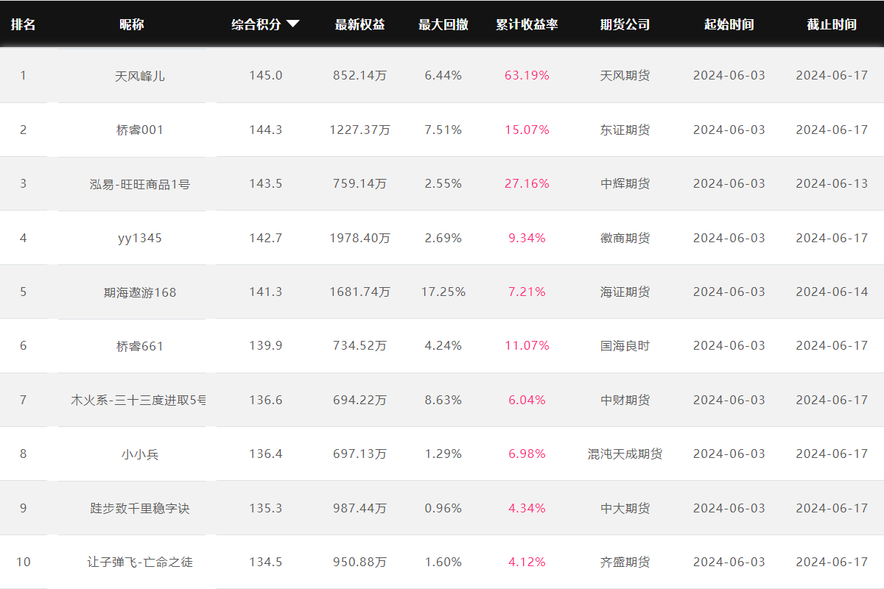This screenshot has height=589, width=884.
Task: Click the 141.3 score cell
Action: pyautogui.click(x=265, y=292)
